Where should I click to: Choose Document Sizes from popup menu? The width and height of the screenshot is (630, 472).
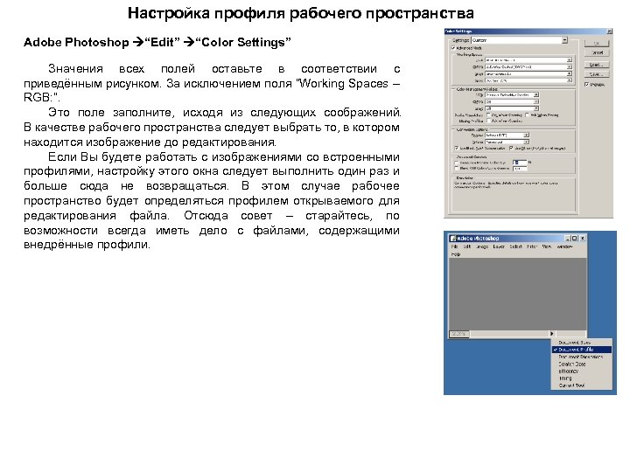click(582, 343)
